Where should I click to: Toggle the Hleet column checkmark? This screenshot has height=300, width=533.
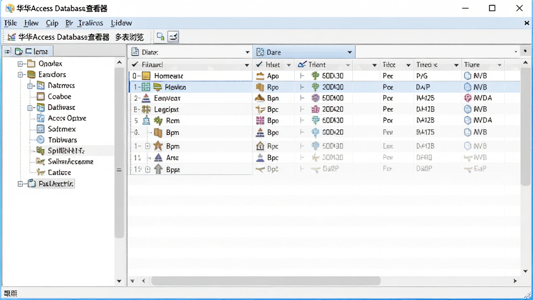click(259, 64)
